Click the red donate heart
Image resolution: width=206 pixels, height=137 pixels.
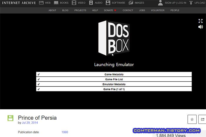(x=115, y=11)
